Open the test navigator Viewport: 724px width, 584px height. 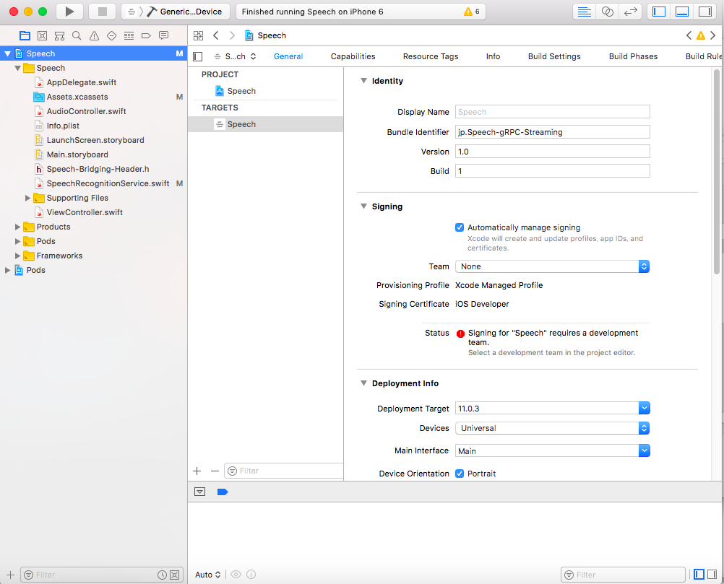tap(111, 35)
